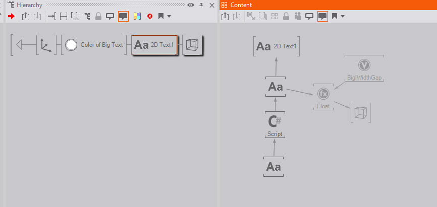The width and height of the screenshot is (437, 207).
Task: Click the red arrow icon in Hierarchy toolbar
Action: click(11, 16)
